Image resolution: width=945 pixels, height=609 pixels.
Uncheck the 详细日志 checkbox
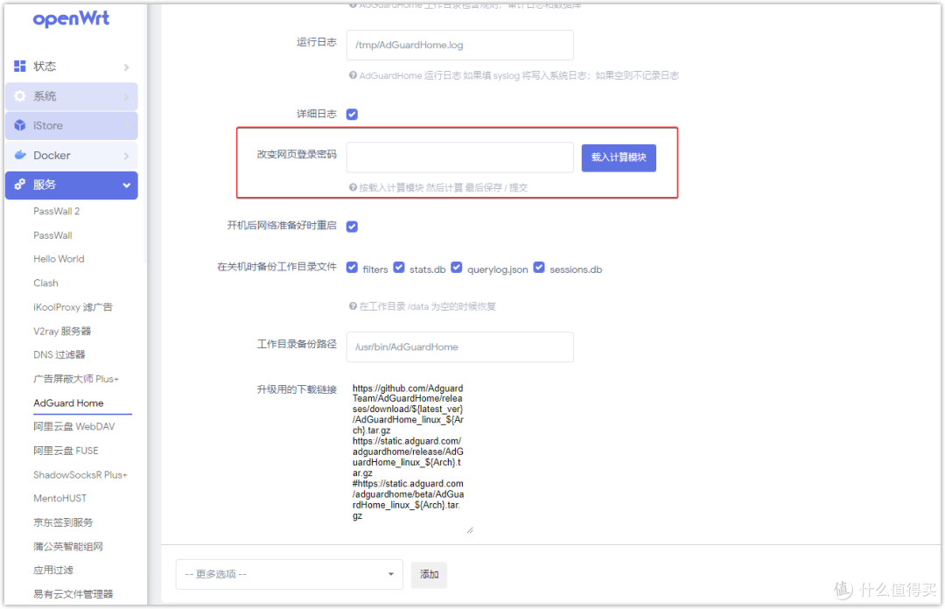pos(352,114)
